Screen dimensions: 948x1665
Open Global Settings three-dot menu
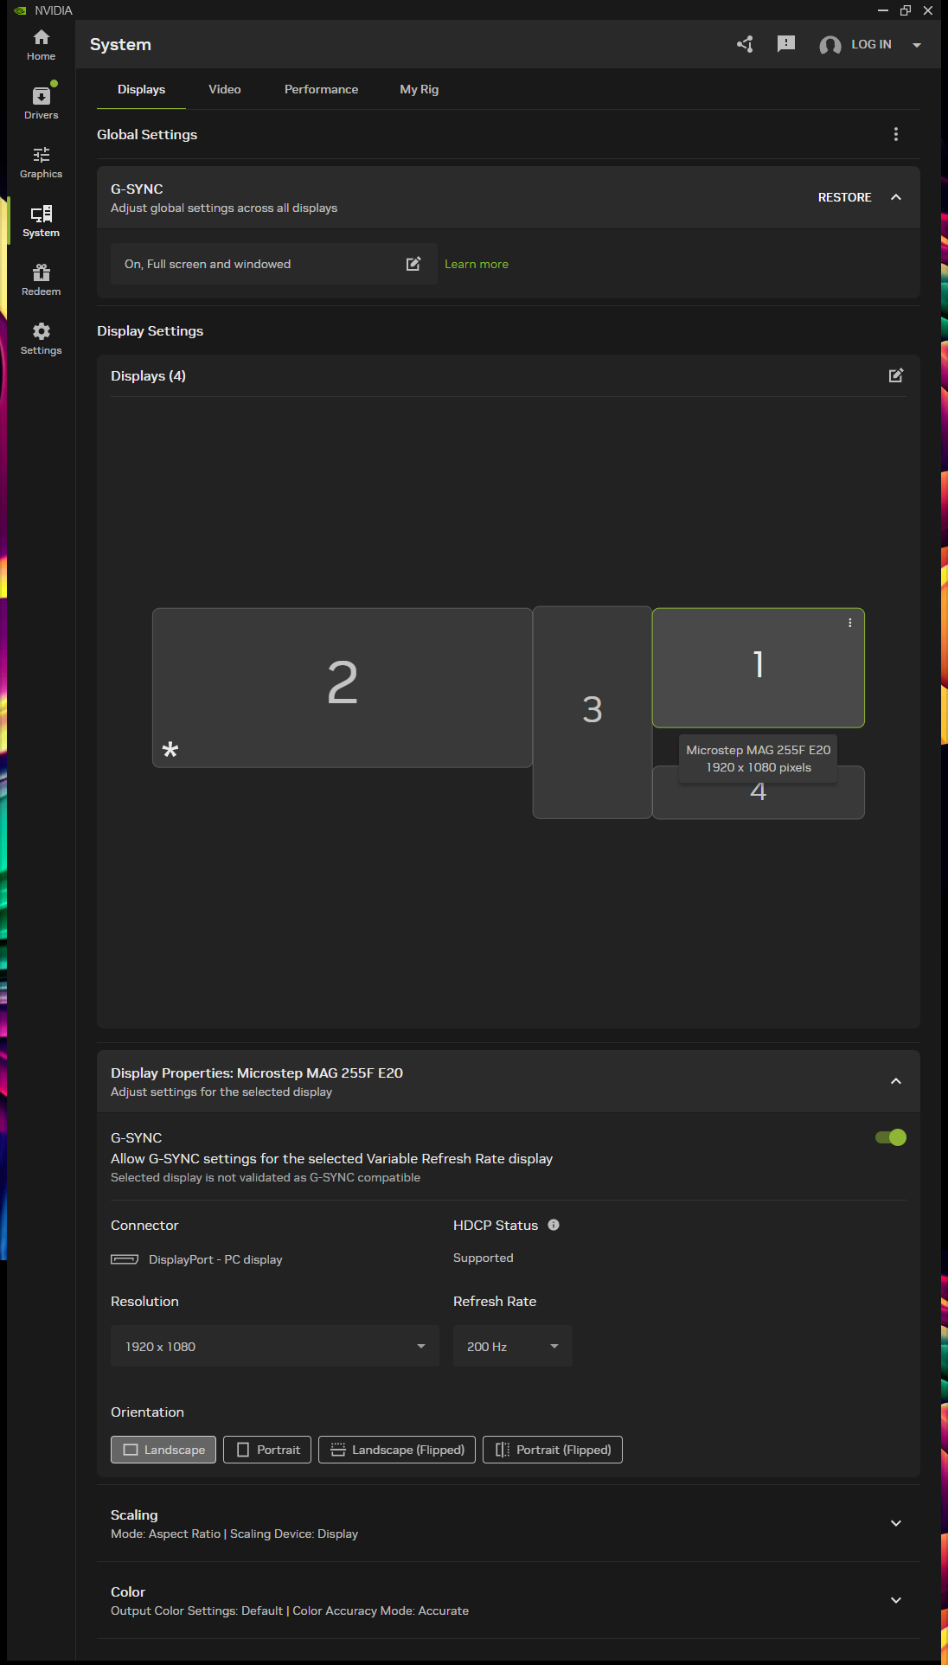tap(896, 134)
